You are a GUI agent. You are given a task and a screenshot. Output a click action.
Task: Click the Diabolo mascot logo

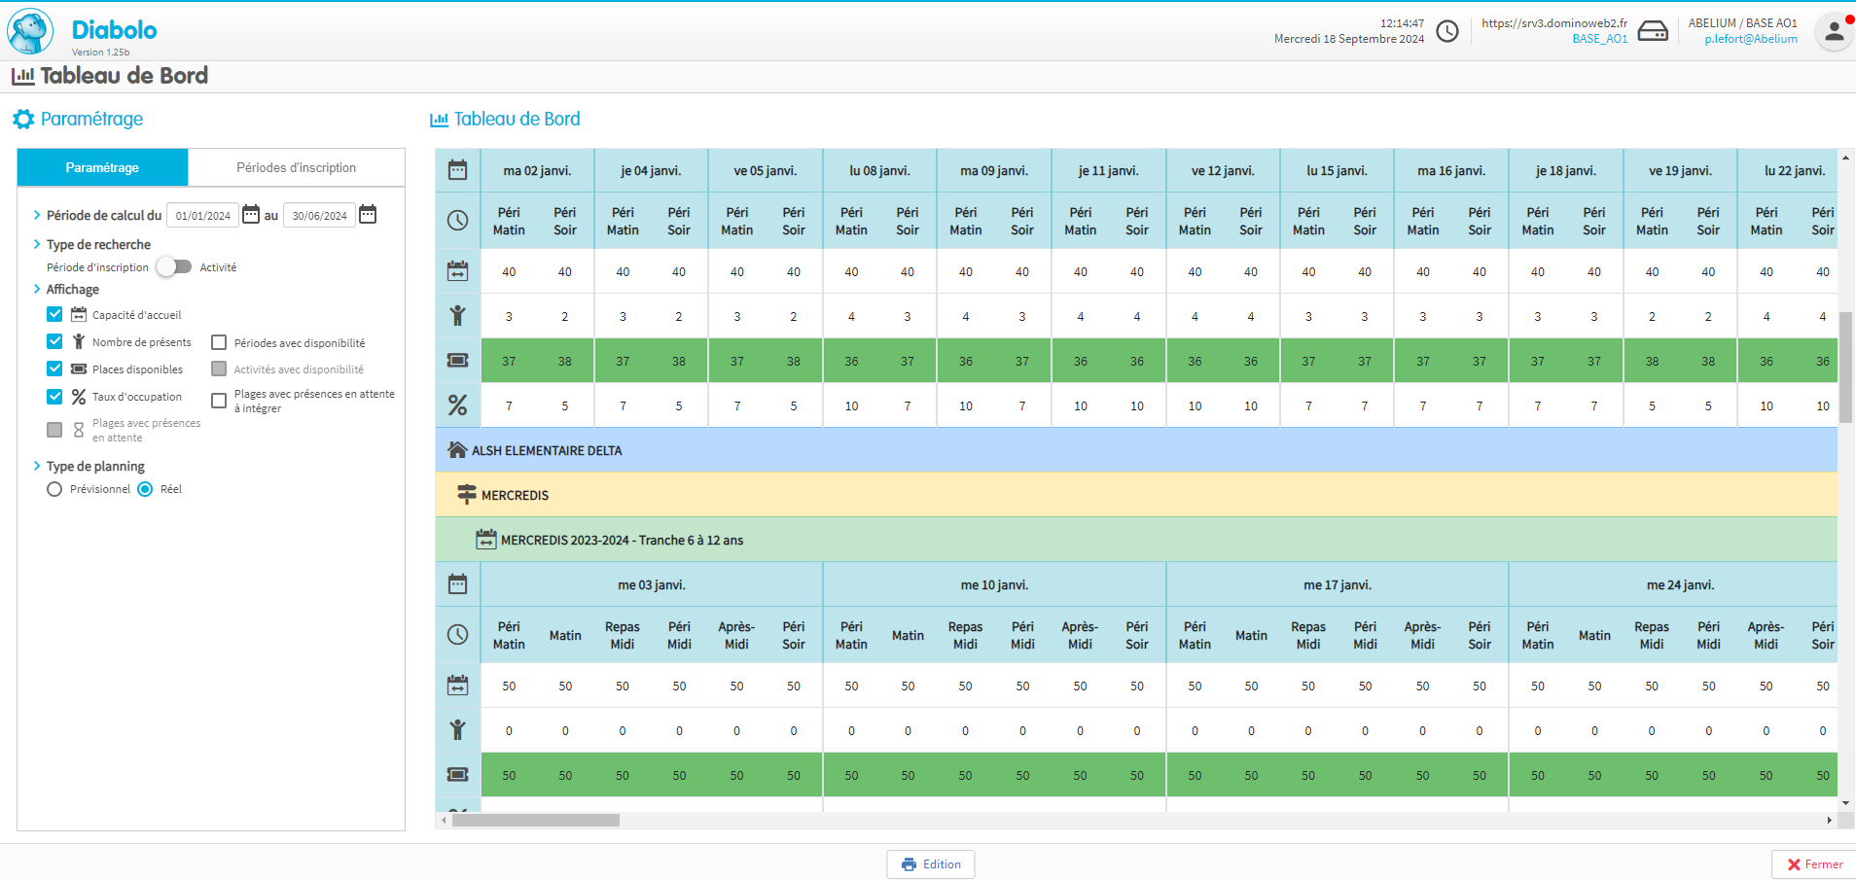(x=30, y=32)
